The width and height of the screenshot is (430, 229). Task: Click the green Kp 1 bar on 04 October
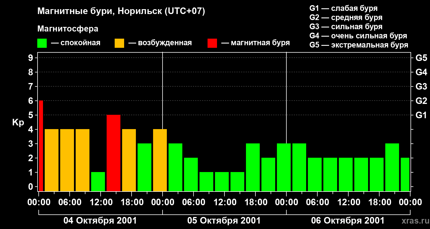tap(98, 181)
